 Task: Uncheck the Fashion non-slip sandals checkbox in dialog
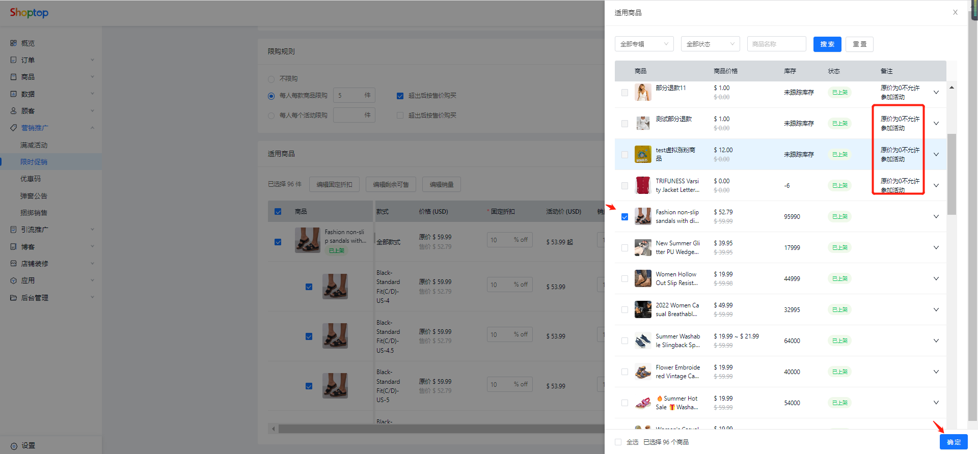pyautogui.click(x=624, y=217)
